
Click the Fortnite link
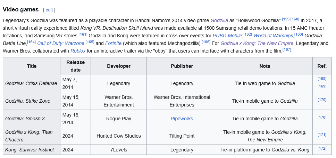click(x=114, y=43)
